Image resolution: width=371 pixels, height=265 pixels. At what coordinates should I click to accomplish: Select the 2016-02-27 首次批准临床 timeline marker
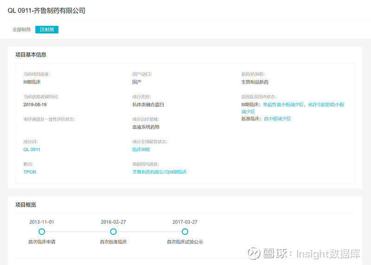(x=113, y=232)
